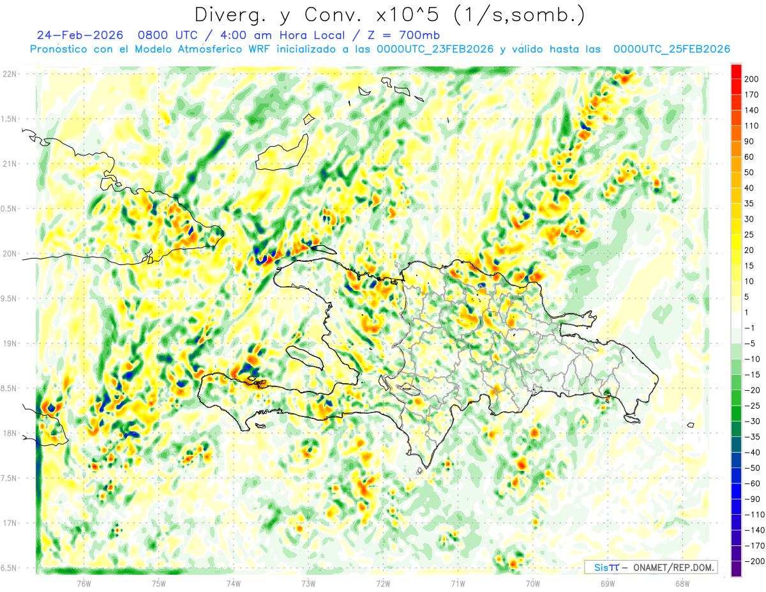Click the '72W' longitude label
Image resolution: width=766 pixels, height=592 pixels.
(x=383, y=583)
